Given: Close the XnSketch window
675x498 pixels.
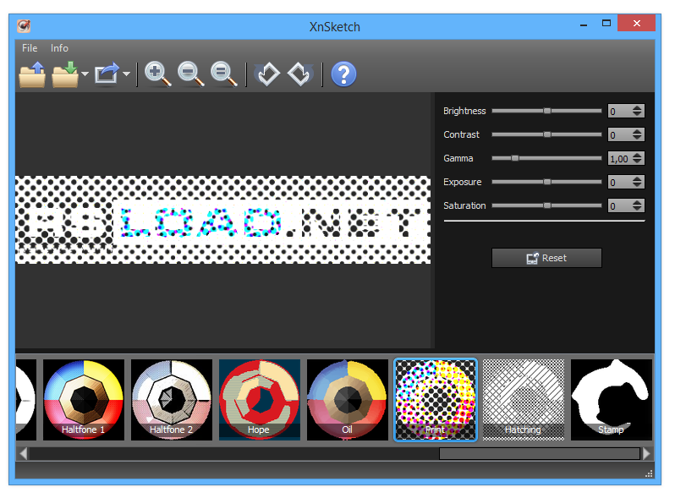Looking at the screenshot, I should tap(637, 23).
